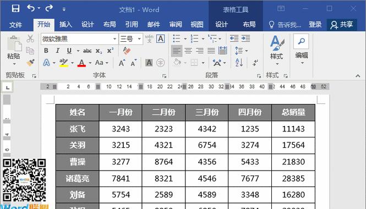Redo the action in quick access toolbar

49,8
